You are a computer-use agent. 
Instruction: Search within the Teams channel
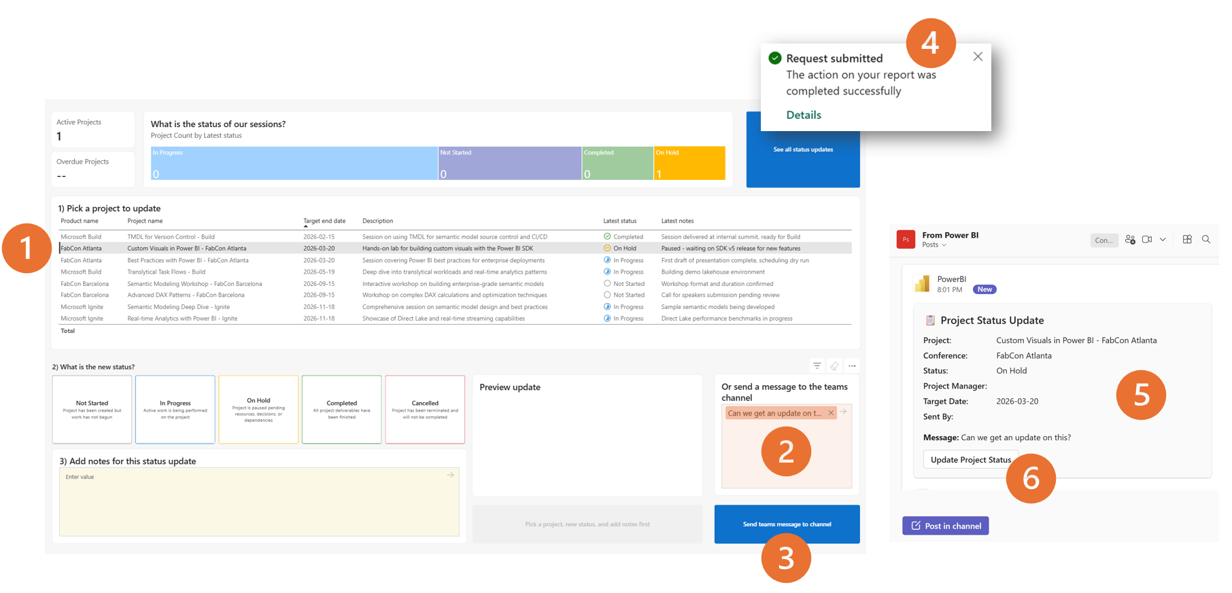click(1206, 239)
